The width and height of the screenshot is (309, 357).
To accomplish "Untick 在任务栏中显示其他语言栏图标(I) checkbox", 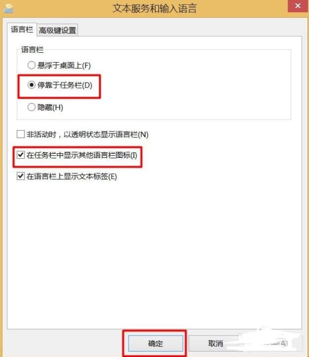I will [x=21, y=155].
